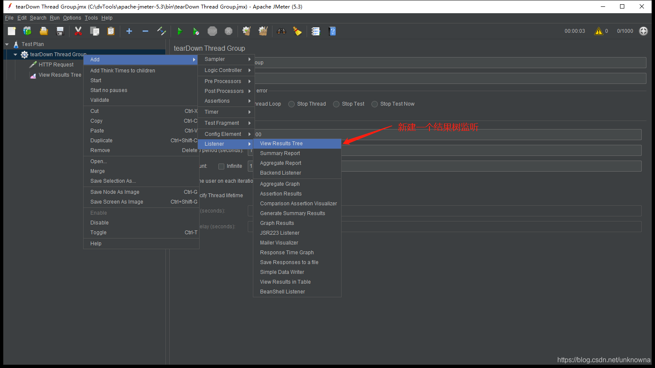Click the Save floppy disk icon
This screenshot has height=368, width=655.
click(60, 31)
